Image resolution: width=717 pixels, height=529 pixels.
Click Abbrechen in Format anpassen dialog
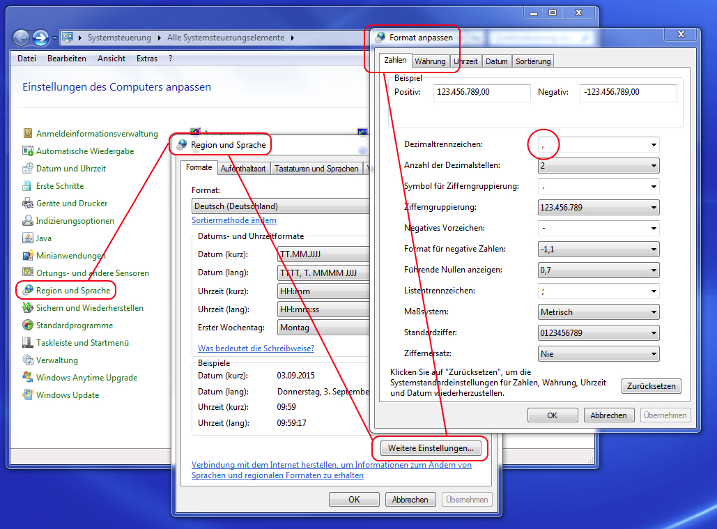click(x=608, y=415)
